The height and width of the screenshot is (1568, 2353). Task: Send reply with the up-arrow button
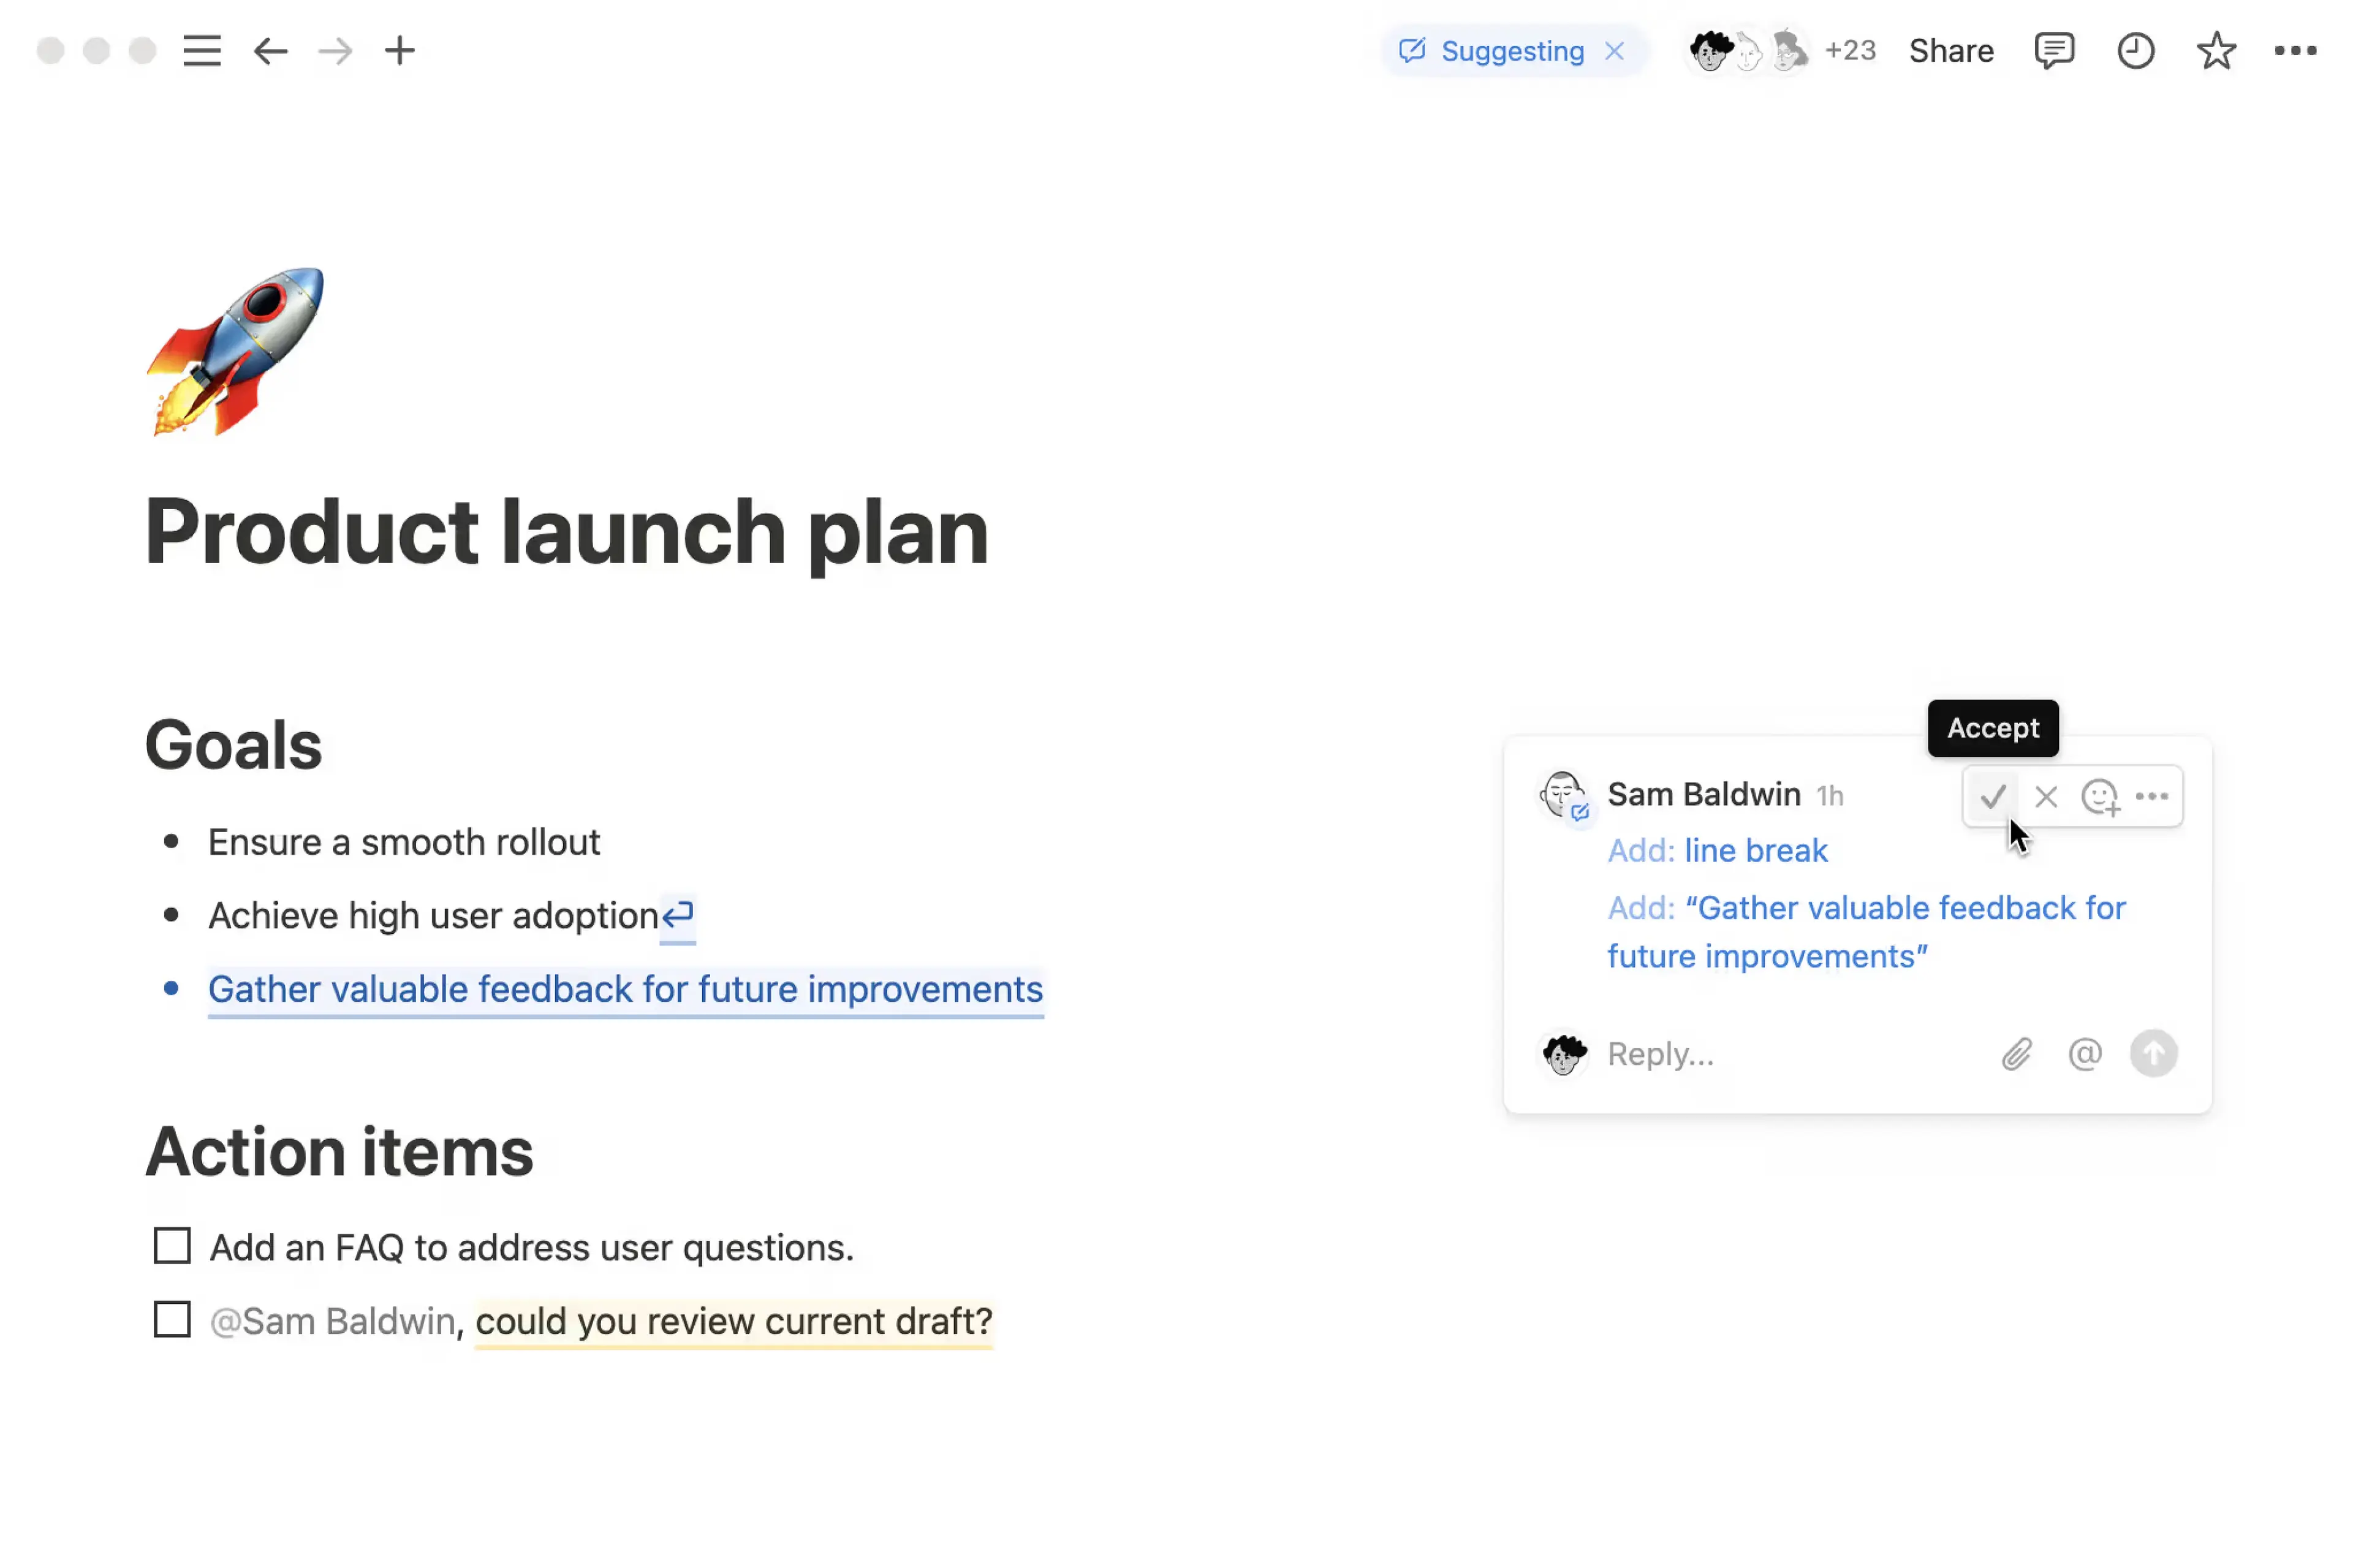pos(2152,1054)
